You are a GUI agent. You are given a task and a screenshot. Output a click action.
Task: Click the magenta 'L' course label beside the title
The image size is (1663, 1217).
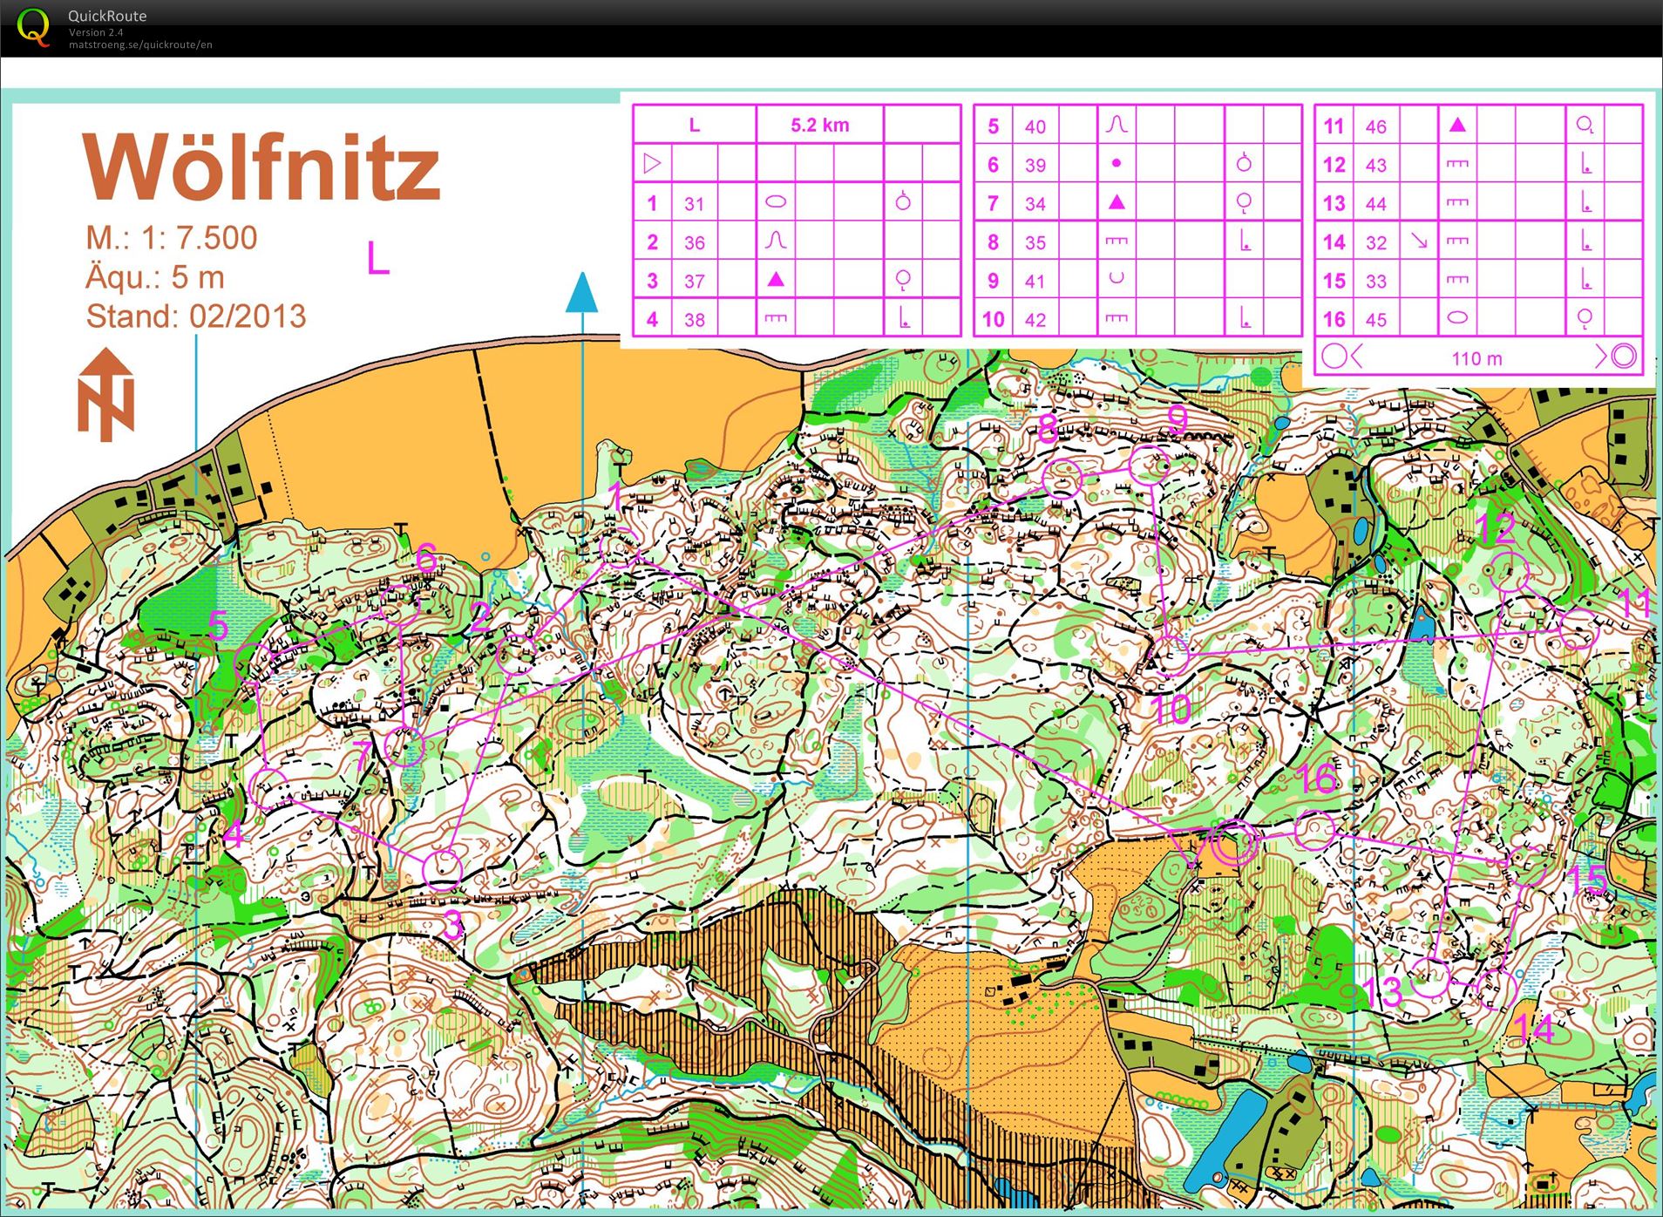pyautogui.click(x=377, y=259)
